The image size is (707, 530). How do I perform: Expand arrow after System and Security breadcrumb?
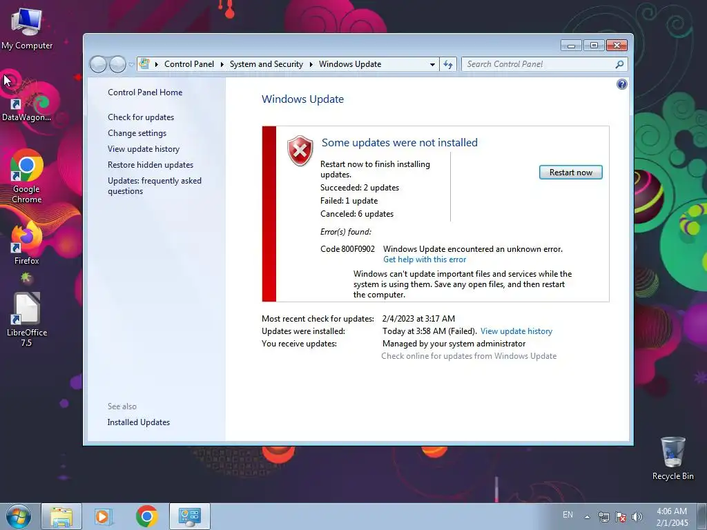coord(311,64)
